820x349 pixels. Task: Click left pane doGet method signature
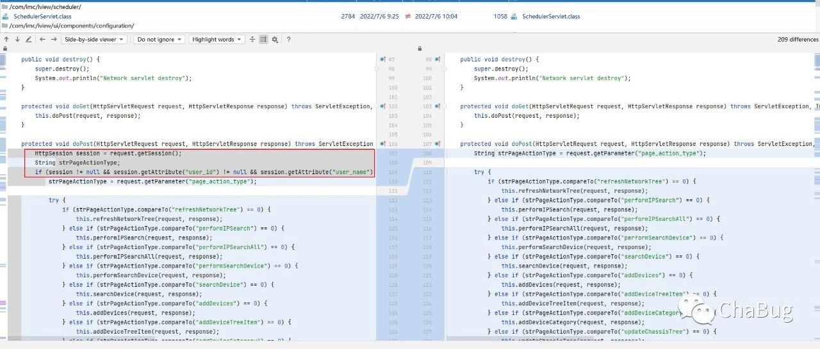point(197,106)
